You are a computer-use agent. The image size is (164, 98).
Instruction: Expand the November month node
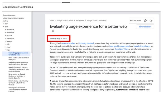[x=5, y=33]
